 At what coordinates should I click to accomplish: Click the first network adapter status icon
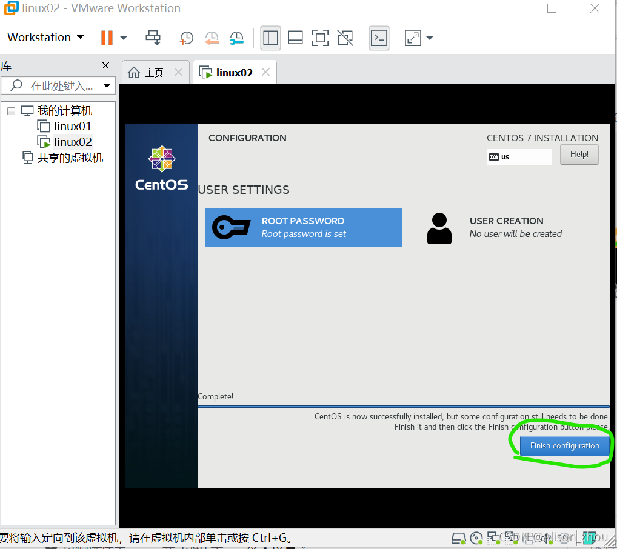(493, 537)
